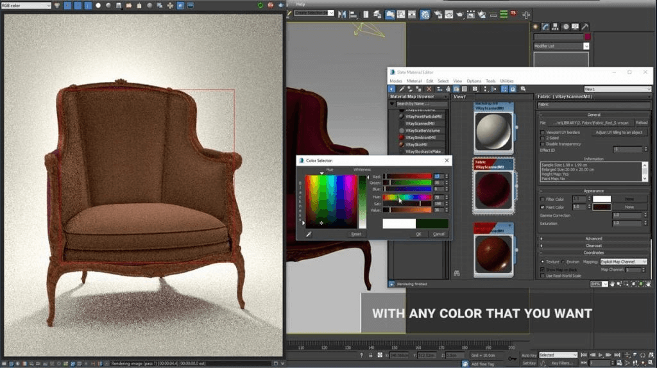Select the Fabric VRayScannedMtl node thumbnail
Viewport: 657px width, 368px height.
(493, 190)
